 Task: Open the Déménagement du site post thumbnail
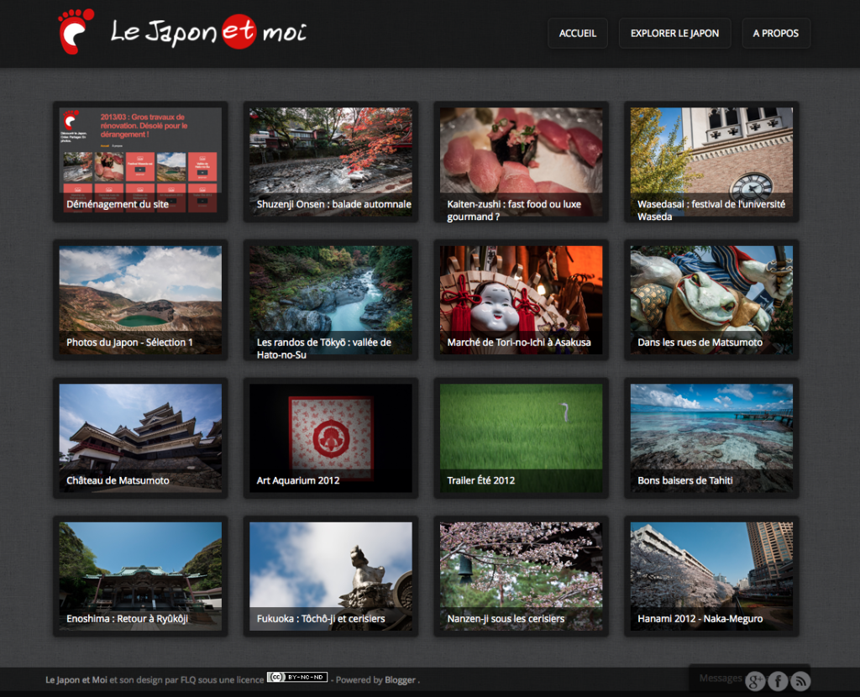click(x=140, y=162)
